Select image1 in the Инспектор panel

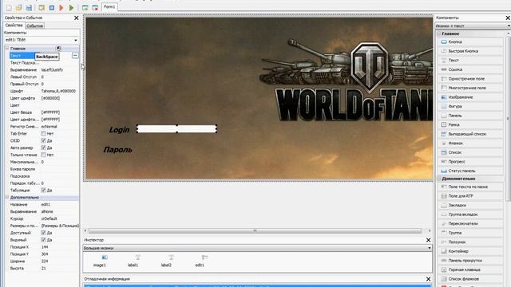[100, 261]
